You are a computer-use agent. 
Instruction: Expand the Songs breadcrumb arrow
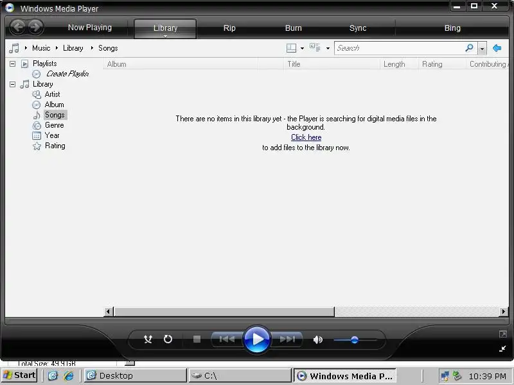(92, 47)
